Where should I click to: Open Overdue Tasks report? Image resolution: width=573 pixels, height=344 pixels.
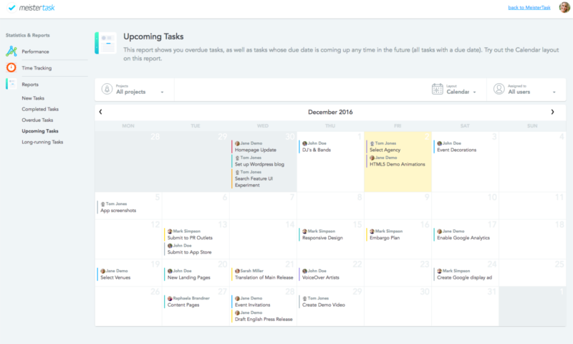pos(37,120)
